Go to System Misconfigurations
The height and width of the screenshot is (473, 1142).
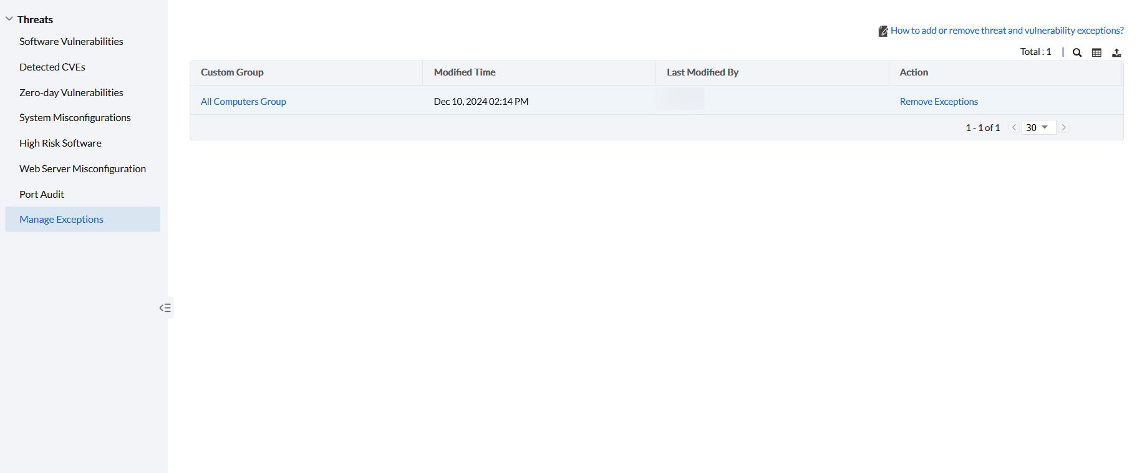[75, 117]
